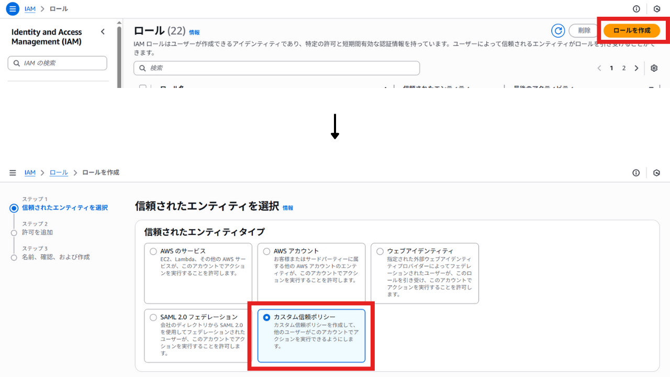The height and width of the screenshot is (377, 670).
Task: Open the blue navigation menu on Roles list page
Action: tap(13, 9)
